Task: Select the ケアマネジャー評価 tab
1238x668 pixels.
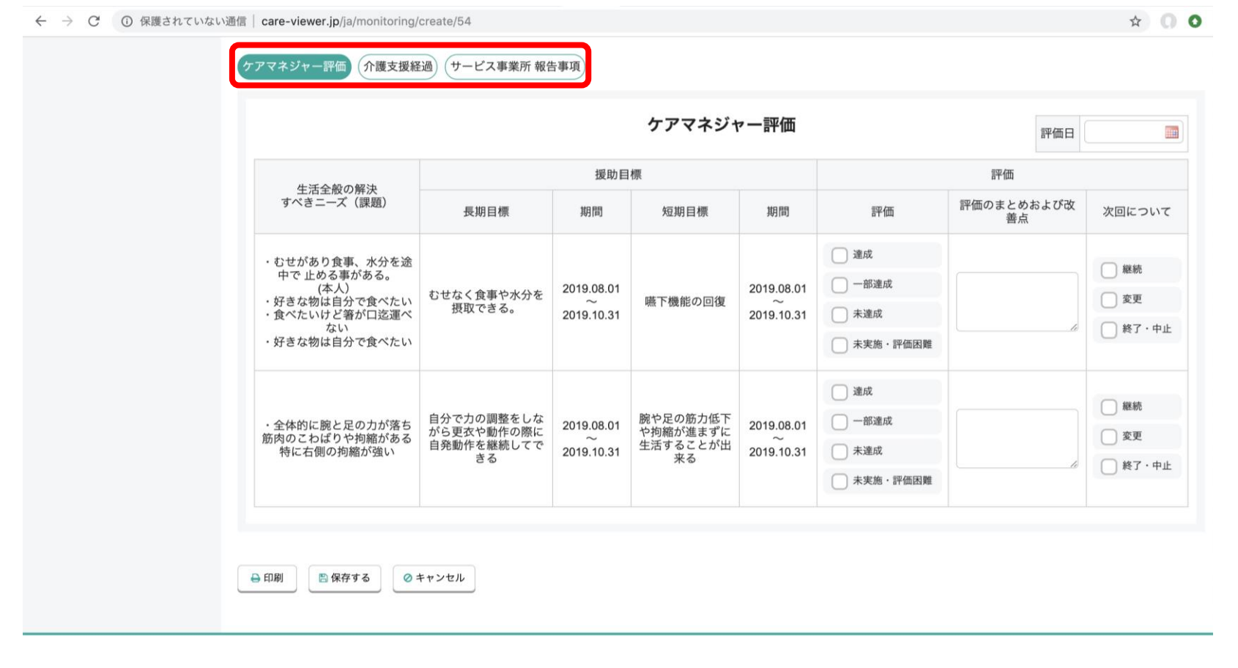Action: 294,67
